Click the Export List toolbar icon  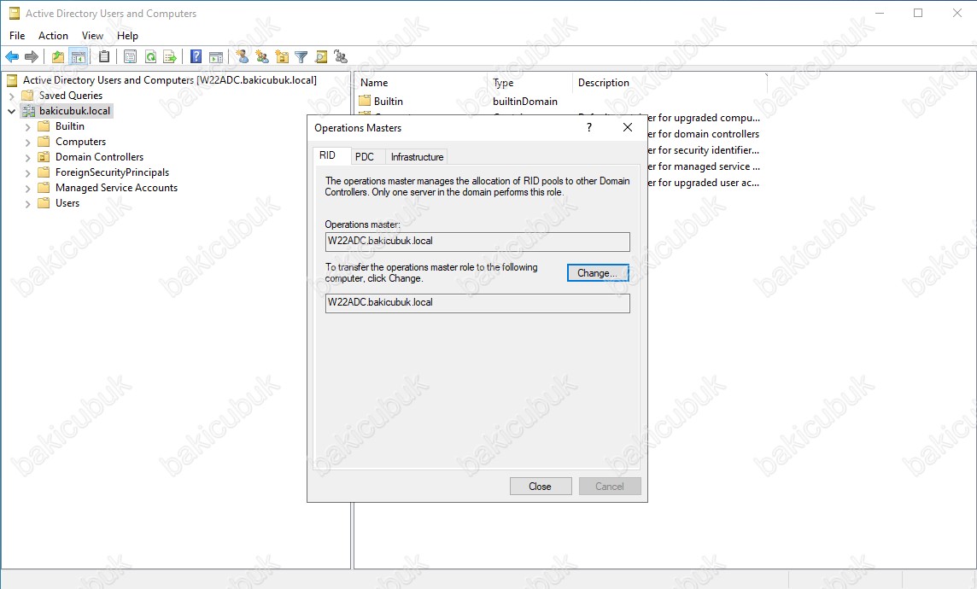pyautogui.click(x=169, y=57)
